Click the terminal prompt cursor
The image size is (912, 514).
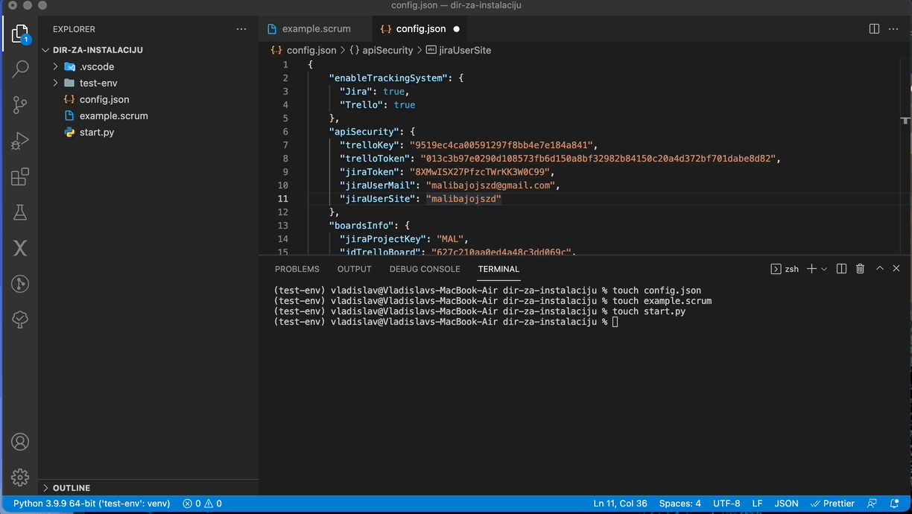pos(615,322)
